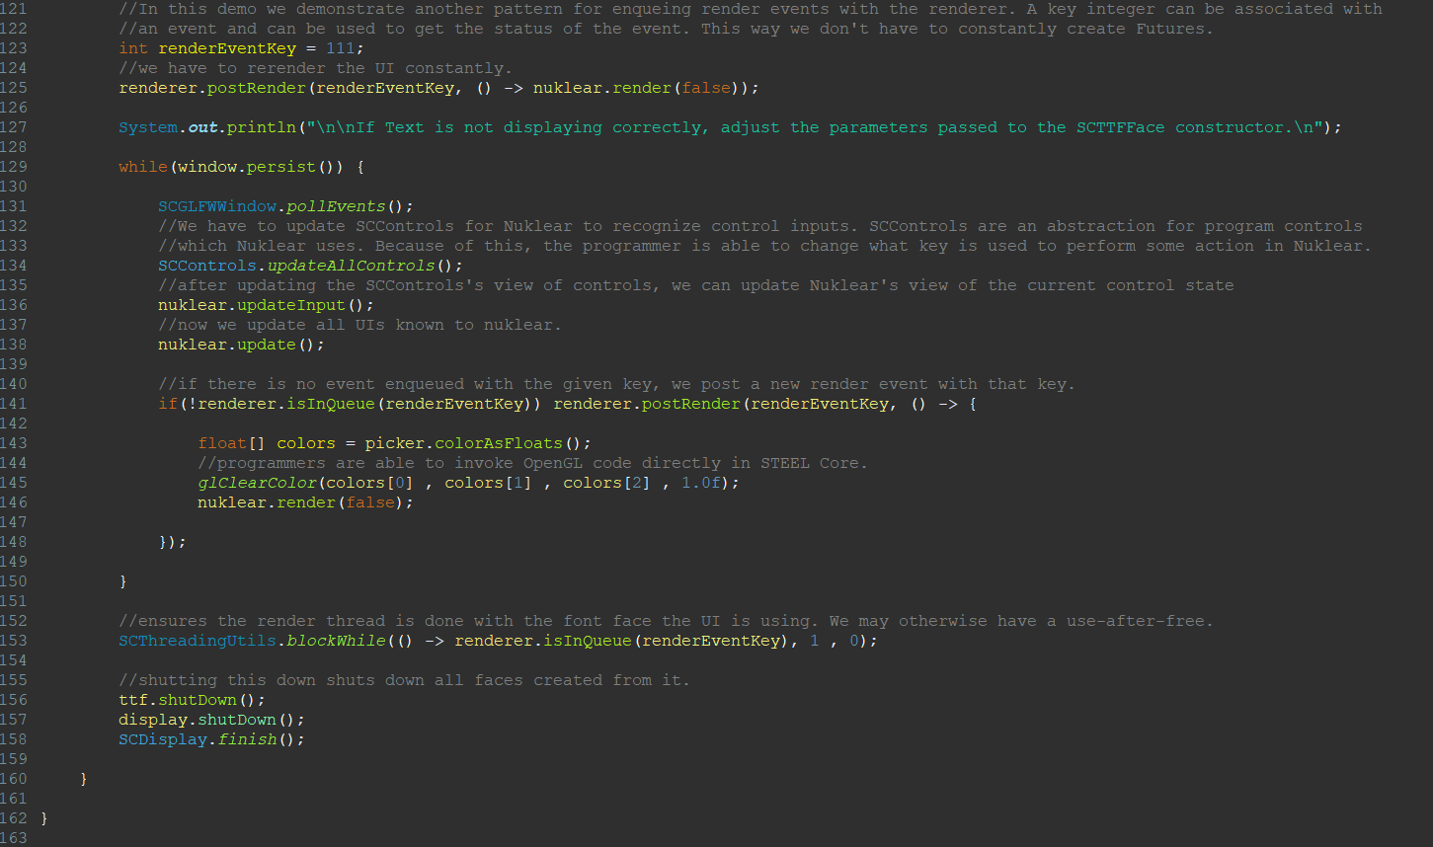Image resolution: width=1433 pixels, height=847 pixels.
Task: Select the while keyword before window.persist
Action: pos(142,167)
